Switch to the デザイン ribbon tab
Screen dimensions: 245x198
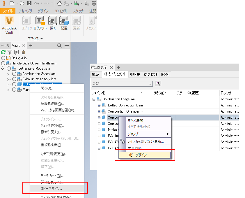pyautogui.click(x=43, y=11)
